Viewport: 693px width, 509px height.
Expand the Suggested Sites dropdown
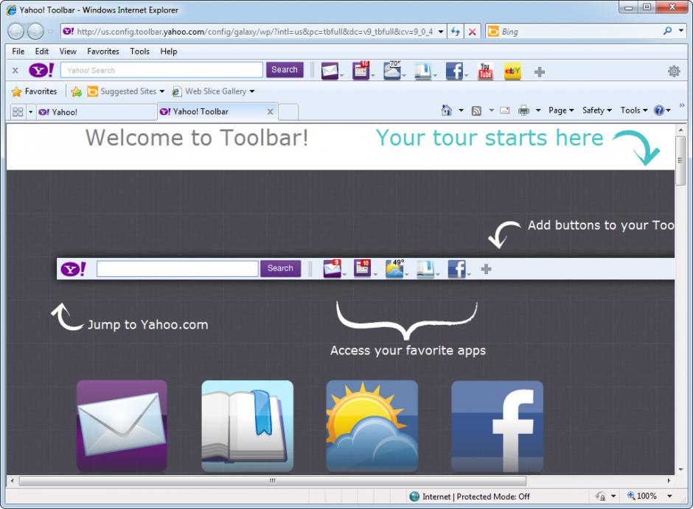pos(161,91)
